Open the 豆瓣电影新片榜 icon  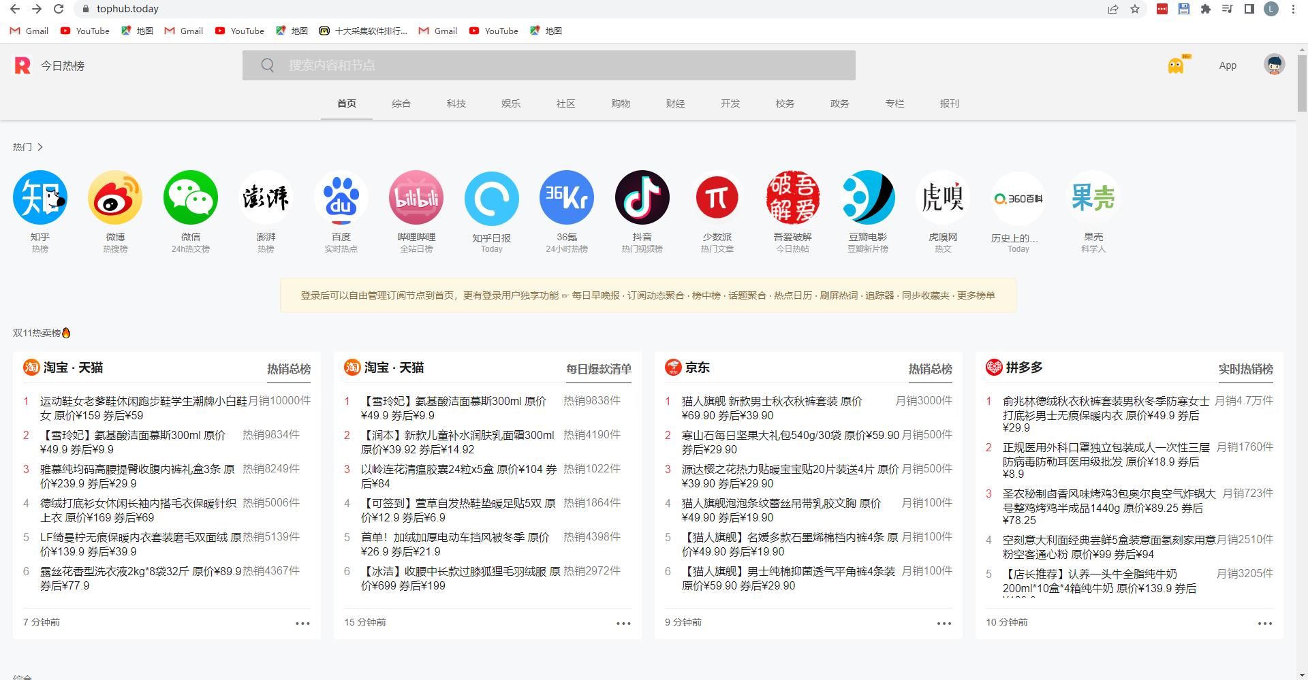[868, 197]
